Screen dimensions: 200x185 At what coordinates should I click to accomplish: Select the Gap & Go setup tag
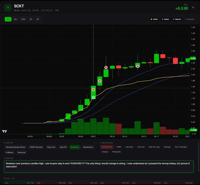tap(51, 147)
